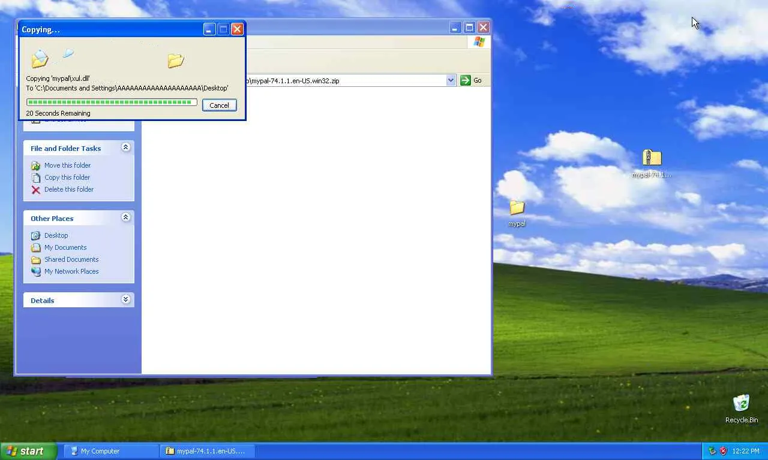
Task: Click the Shared Documents folder icon
Action: [x=35, y=259]
